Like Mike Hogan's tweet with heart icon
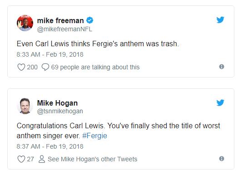This screenshot has height=174, width=238. [21, 159]
